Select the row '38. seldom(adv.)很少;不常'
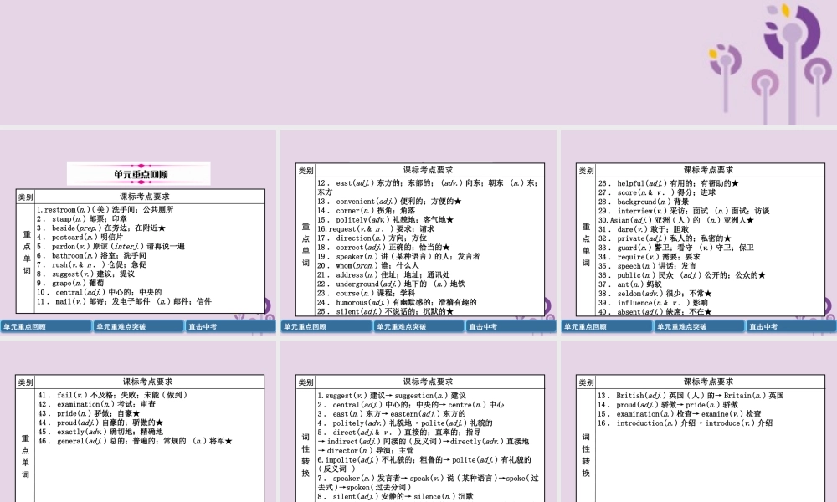 coord(655,294)
